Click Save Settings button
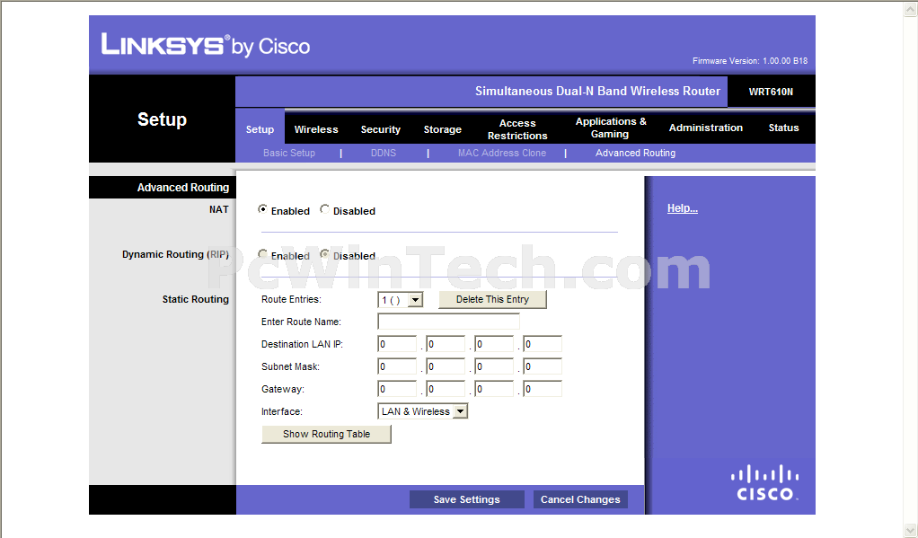The width and height of the screenshot is (918, 538). click(466, 499)
